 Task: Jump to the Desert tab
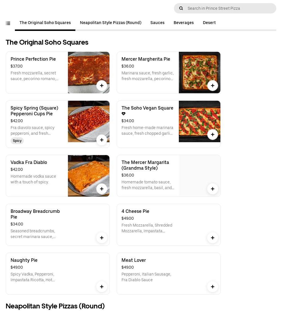209,23
